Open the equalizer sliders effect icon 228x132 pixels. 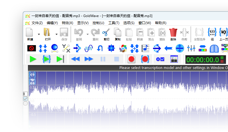191,48
